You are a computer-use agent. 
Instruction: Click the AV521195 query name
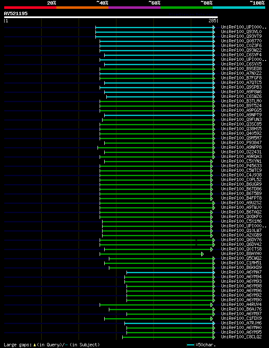pyautogui.click(x=16, y=13)
